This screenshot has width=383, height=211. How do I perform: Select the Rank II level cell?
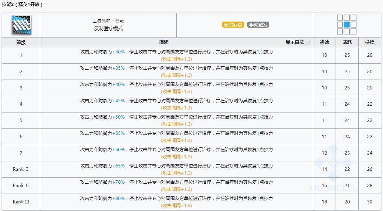(x=21, y=186)
